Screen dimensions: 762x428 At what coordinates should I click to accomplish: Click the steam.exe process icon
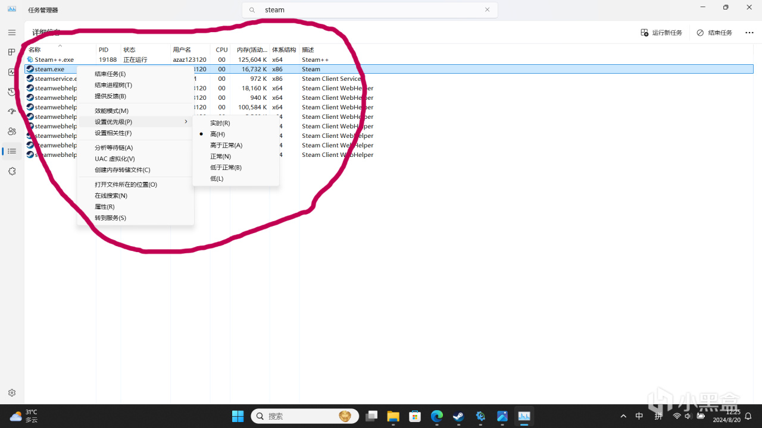(x=30, y=69)
